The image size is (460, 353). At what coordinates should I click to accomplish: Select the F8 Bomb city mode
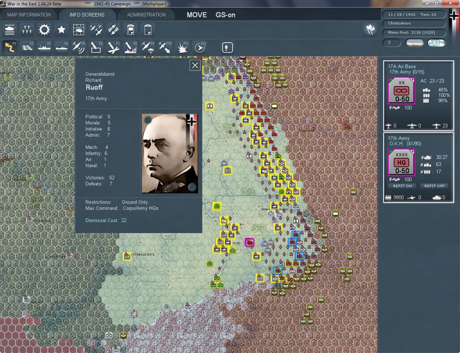coord(131,47)
